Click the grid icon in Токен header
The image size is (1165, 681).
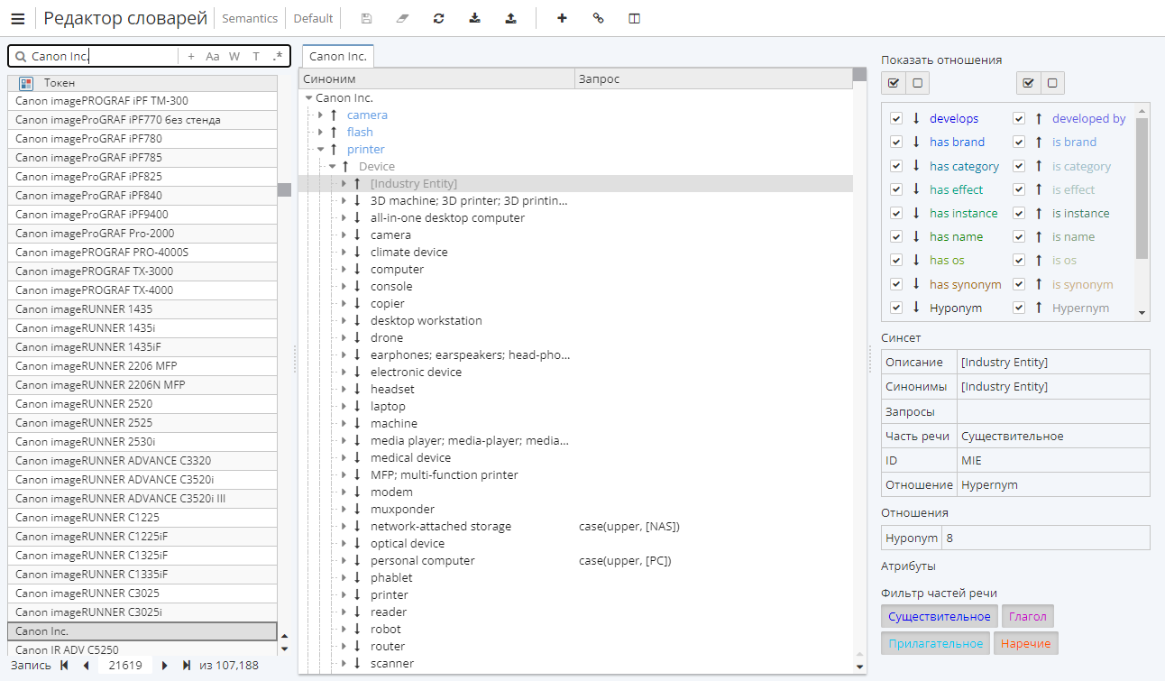(x=26, y=83)
